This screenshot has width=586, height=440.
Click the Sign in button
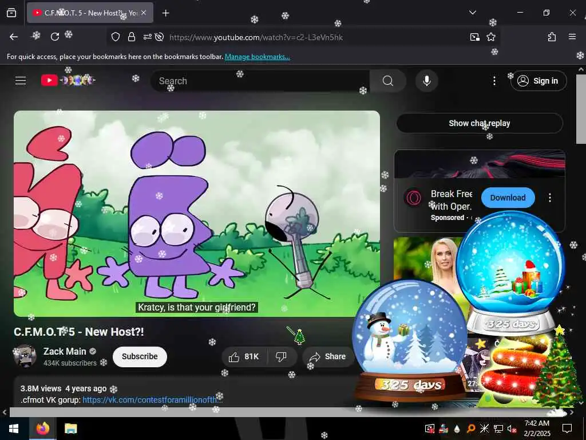(538, 81)
